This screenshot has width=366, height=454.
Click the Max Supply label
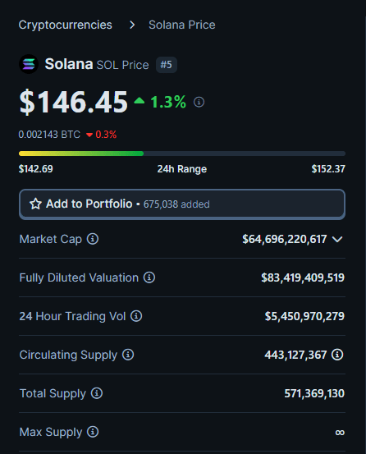click(x=51, y=433)
